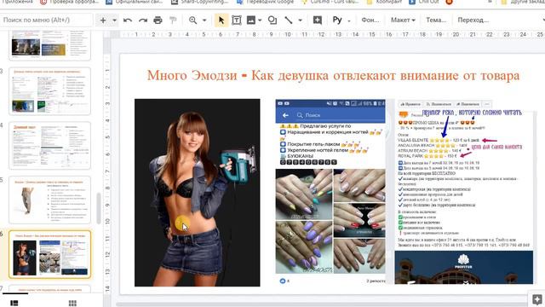Select the hotel ad screenshot image on the slide
The width and height of the screenshot is (545, 307).
[x=463, y=193]
